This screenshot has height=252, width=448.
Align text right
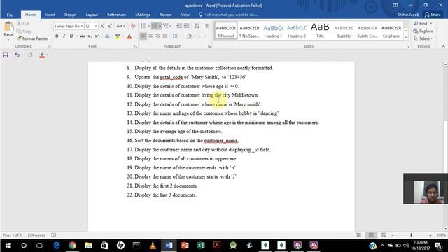157,36
